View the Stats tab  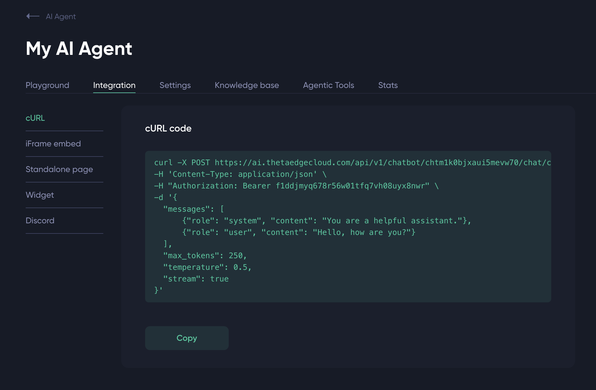(x=388, y=85)
